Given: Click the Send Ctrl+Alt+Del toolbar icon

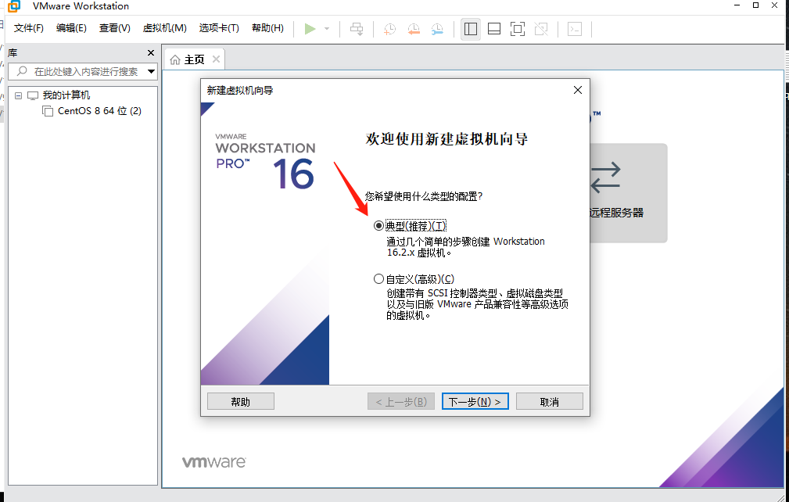Looking at the screenshot, I should 357,29.
